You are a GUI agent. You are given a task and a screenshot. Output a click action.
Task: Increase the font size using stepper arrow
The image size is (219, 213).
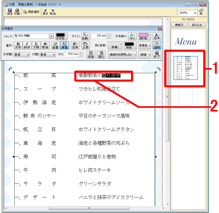[x=108, y=35]
